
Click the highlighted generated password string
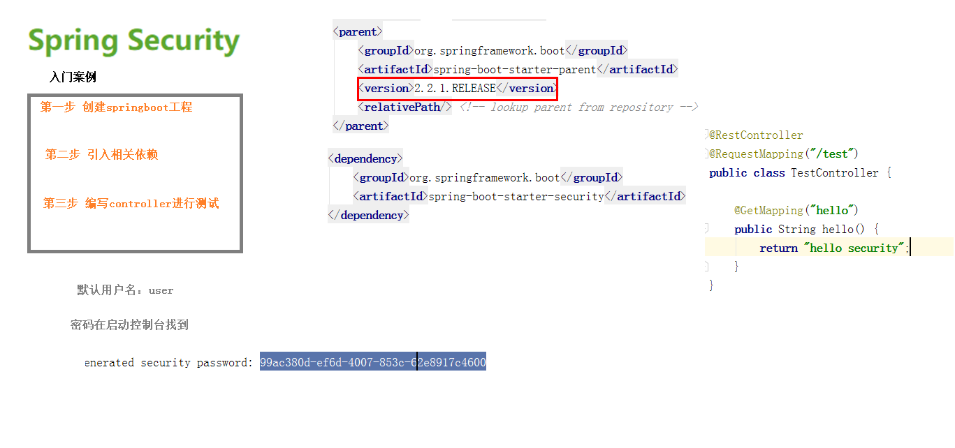(x=373, y=362)
